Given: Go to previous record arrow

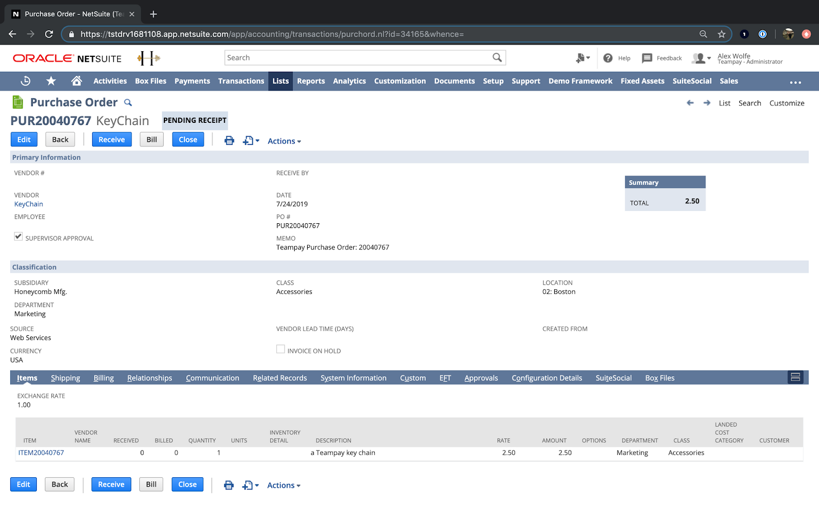Looking at the screenshot, I should tap(690, 103).
